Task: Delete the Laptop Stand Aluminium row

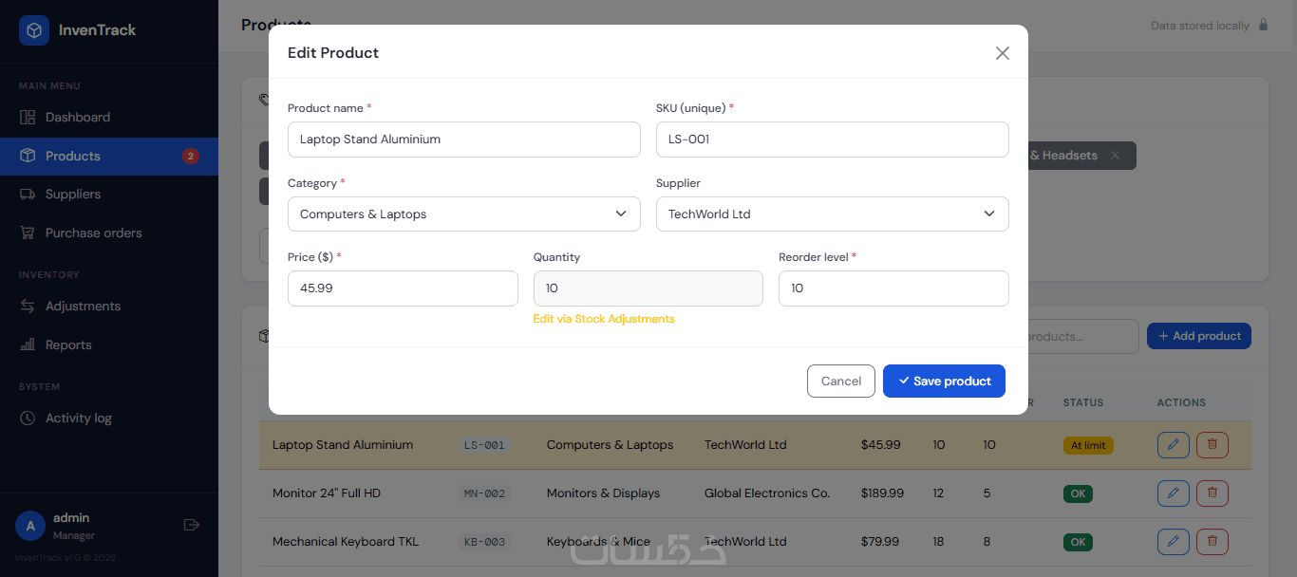Action: 1212,445
